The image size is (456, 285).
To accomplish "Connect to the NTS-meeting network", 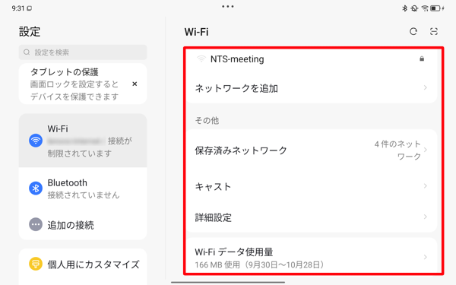I will coord(311,59).
